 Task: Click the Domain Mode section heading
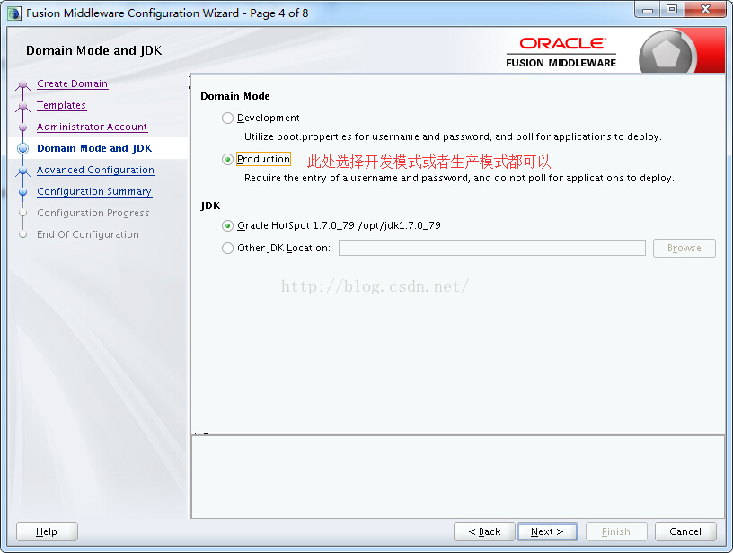(235, 96)
